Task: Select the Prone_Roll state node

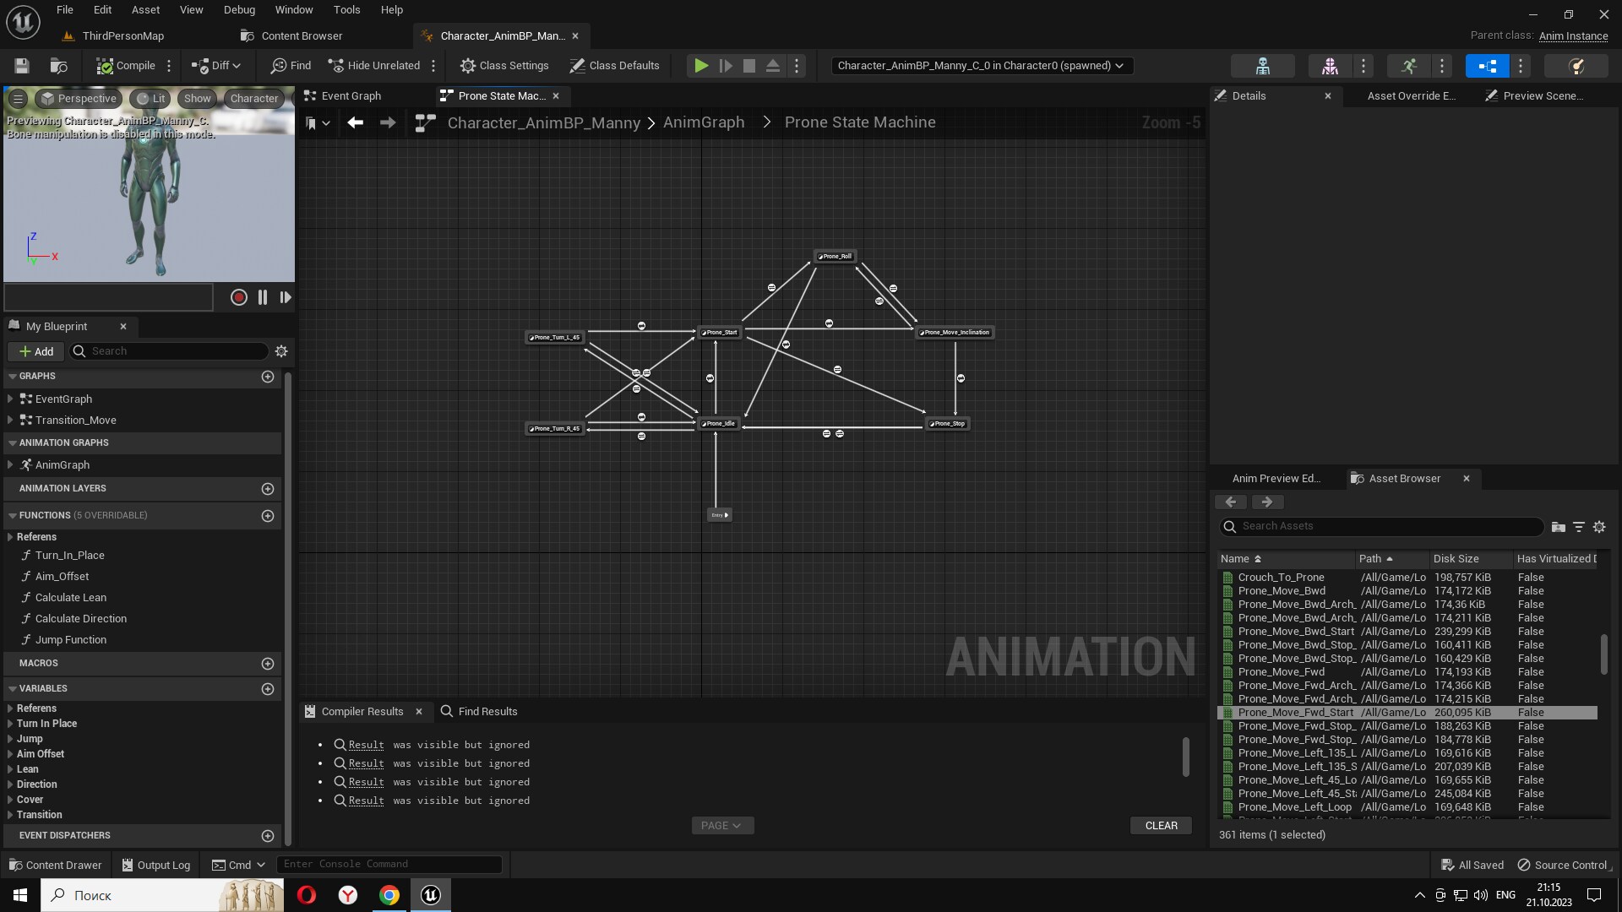Action: tap(835, 256)
